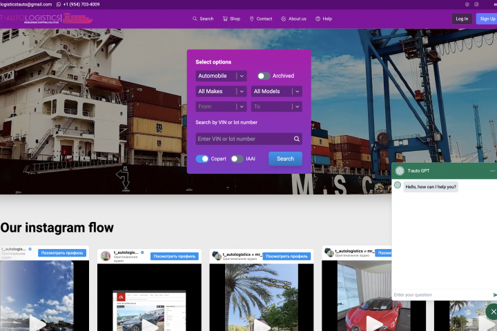Open the Instagram icon in the top bar

[x=476, y=4]
